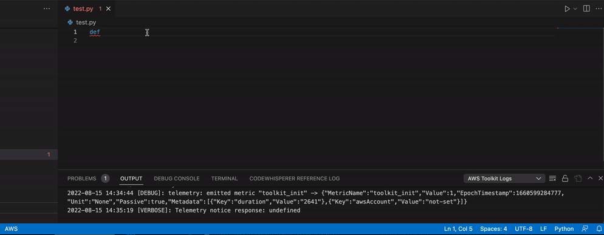This screenshot has width=604, height=235.
Task: Open sidebar More Actions ellipsis menu
Action: 47,9
